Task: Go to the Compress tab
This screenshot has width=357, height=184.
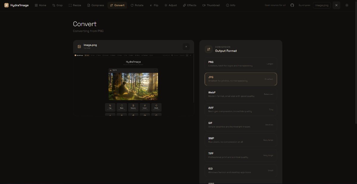Action: [95, 5]
